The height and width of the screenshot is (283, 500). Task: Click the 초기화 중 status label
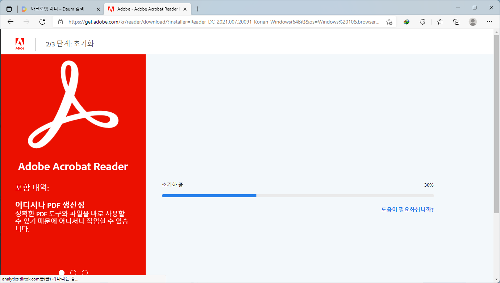[x=172, y=185]
